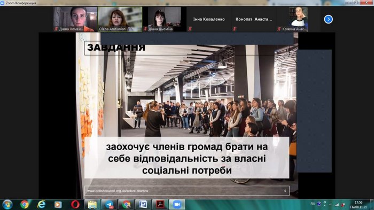Switch to the Microsoft Word window
374x210 pixels.
[143, 205]
